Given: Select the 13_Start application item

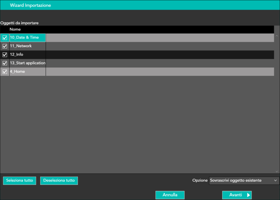Looking at the screenshot, I should point(27,63).
